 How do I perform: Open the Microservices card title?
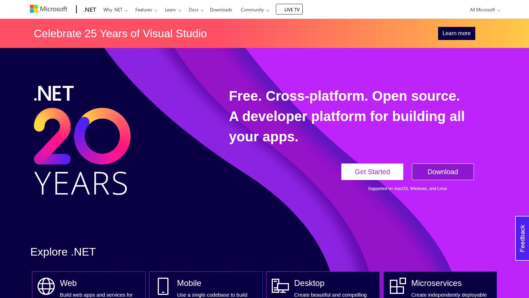(x=436, y=283)
